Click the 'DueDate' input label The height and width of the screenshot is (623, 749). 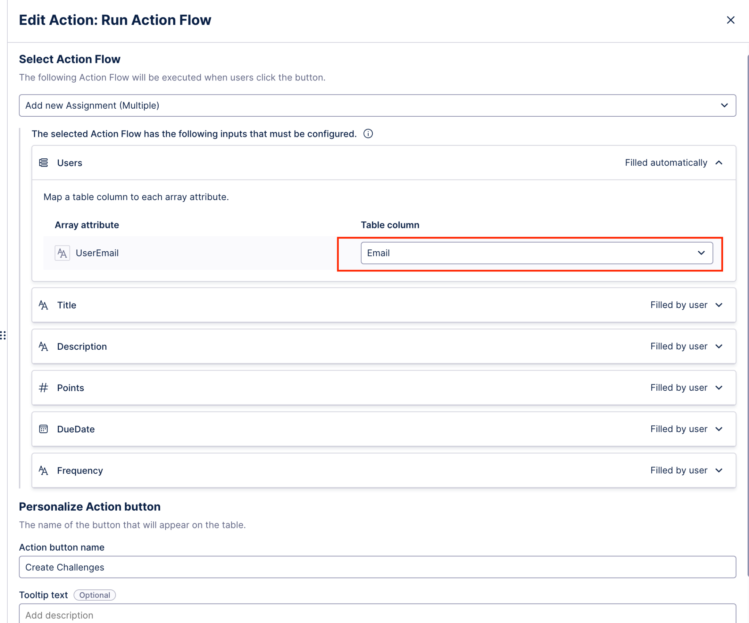pos(76,429)
